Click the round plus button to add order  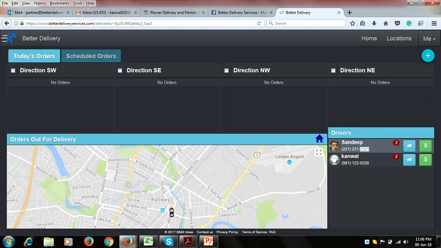click(428, 56)
